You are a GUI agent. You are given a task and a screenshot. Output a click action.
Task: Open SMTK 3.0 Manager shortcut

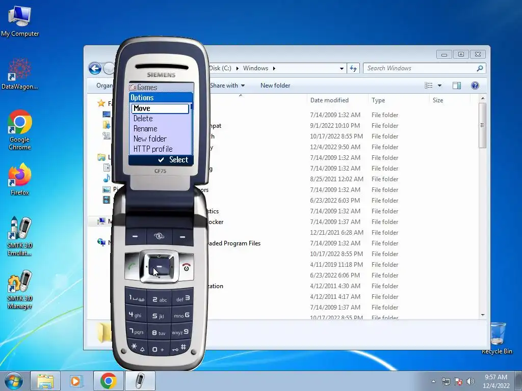20,290
